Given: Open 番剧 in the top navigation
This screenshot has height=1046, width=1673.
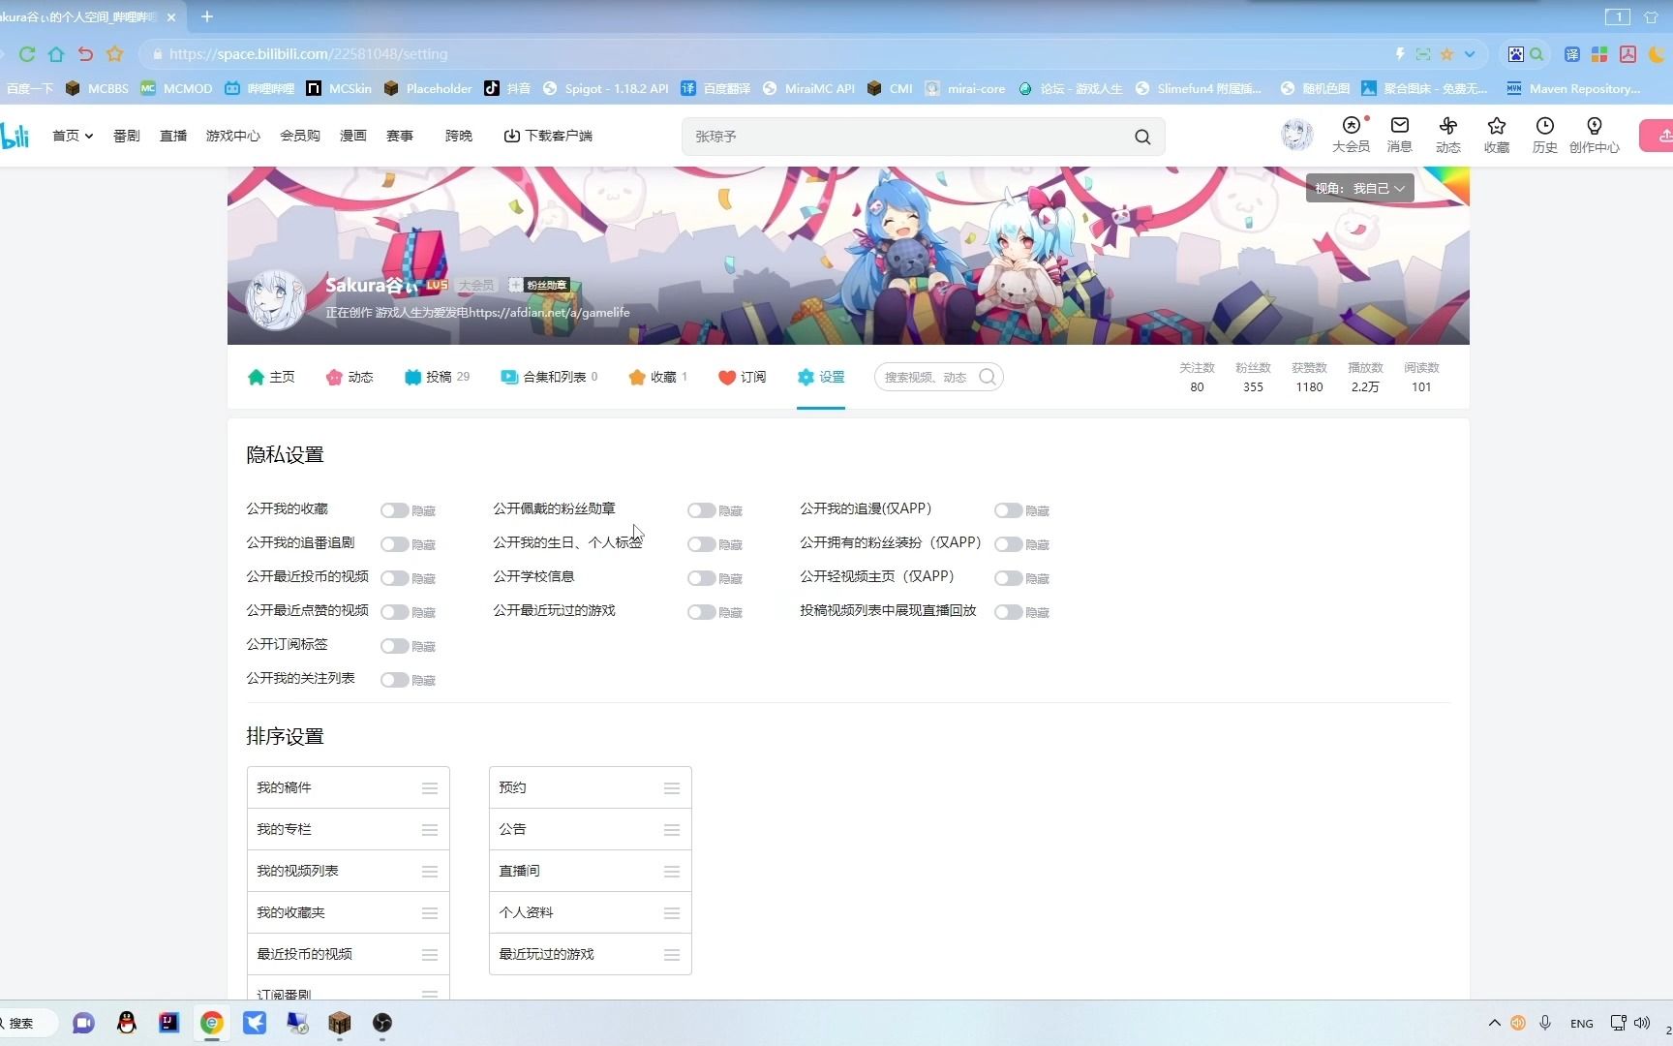Looking at the screenshot, I should [x=127, y=136].
